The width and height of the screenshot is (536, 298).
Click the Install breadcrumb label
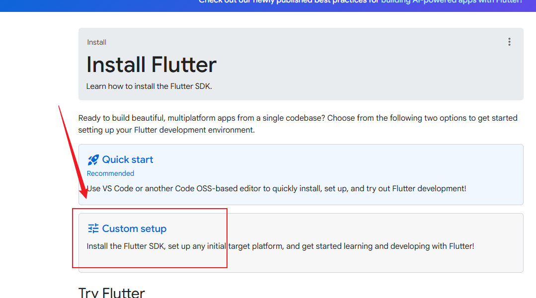[x=97, y=42]
